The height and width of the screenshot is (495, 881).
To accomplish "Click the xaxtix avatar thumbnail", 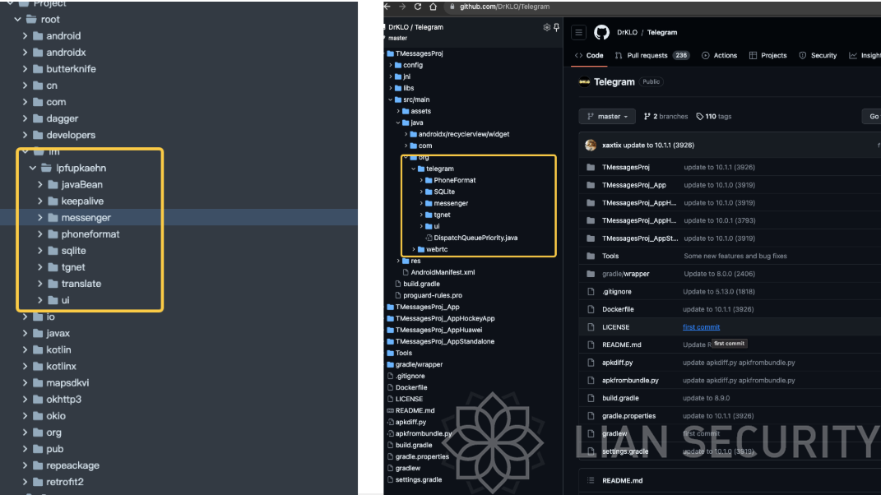I will point(591,145).
